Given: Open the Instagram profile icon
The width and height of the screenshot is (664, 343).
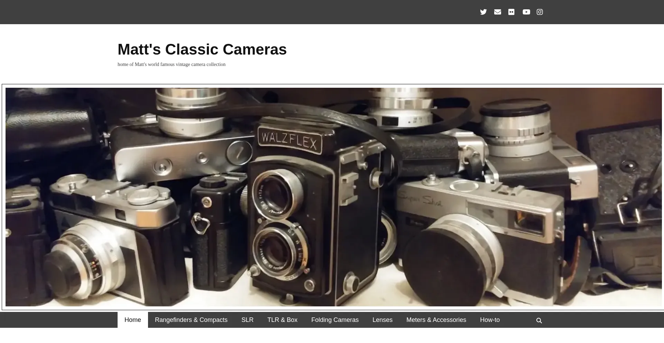Looking at the screenshot, I should tap(539, 12).
